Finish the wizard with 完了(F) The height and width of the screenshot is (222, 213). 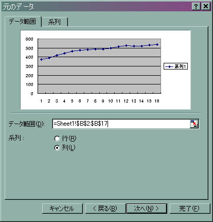189,209
